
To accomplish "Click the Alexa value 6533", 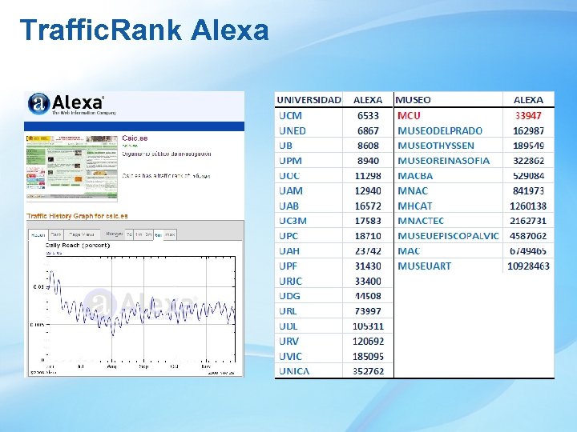I will [368, 116].
